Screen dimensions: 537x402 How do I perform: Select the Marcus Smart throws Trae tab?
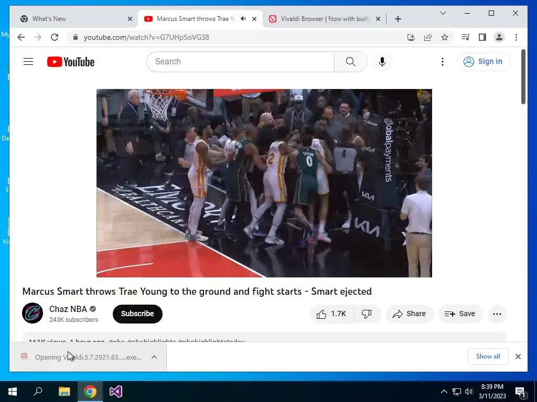200,19
